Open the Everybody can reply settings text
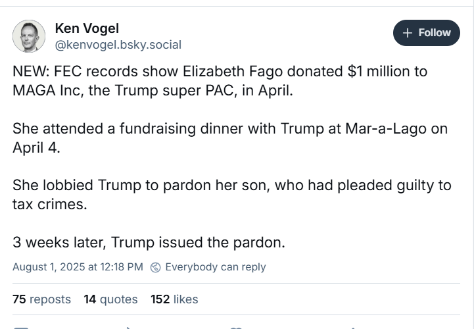This screenshot has height=329, width=474. 216,267
